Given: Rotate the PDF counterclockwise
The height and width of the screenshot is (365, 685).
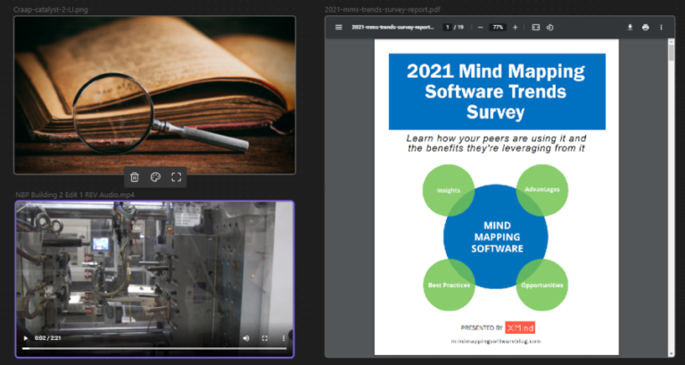Looking at the screenshot, I should [550, 28].
